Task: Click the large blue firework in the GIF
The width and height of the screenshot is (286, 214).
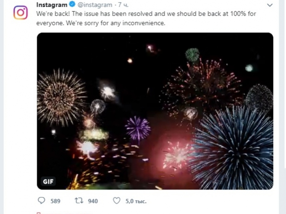Action: coord(233,146)
